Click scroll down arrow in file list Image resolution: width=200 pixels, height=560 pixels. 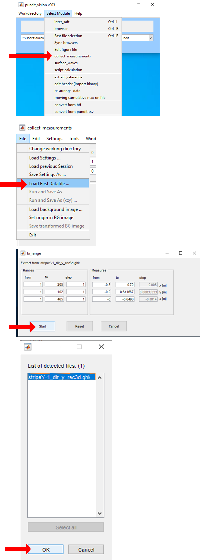(x=100, y=513)
